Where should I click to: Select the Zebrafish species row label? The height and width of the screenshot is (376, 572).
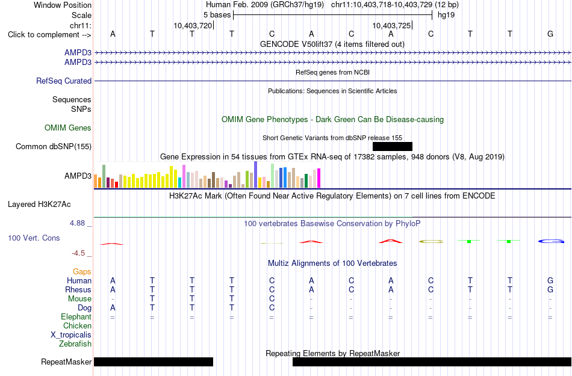(75, 344)
